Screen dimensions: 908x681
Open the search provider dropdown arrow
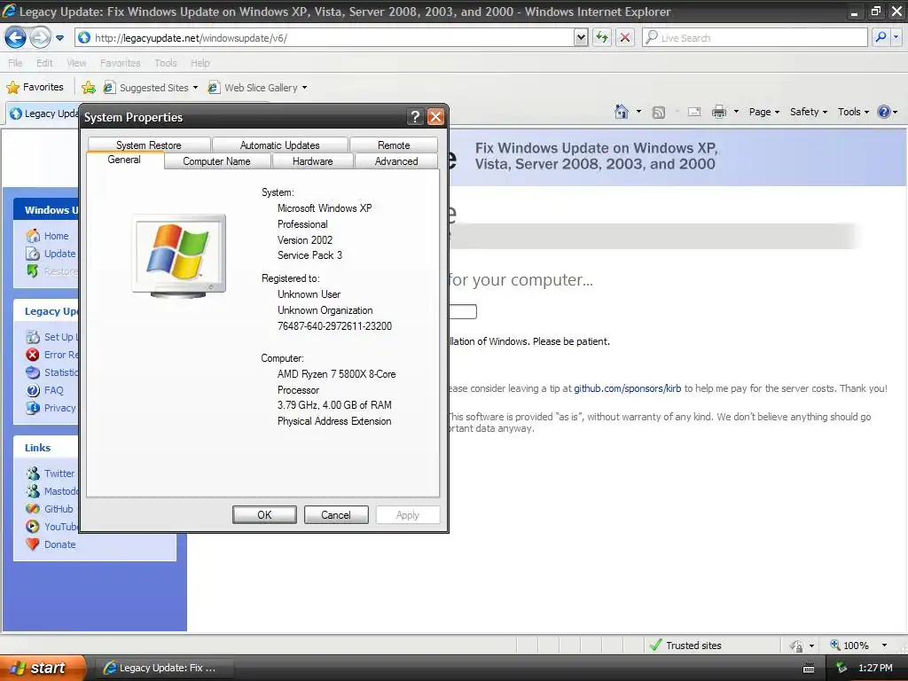896,37
